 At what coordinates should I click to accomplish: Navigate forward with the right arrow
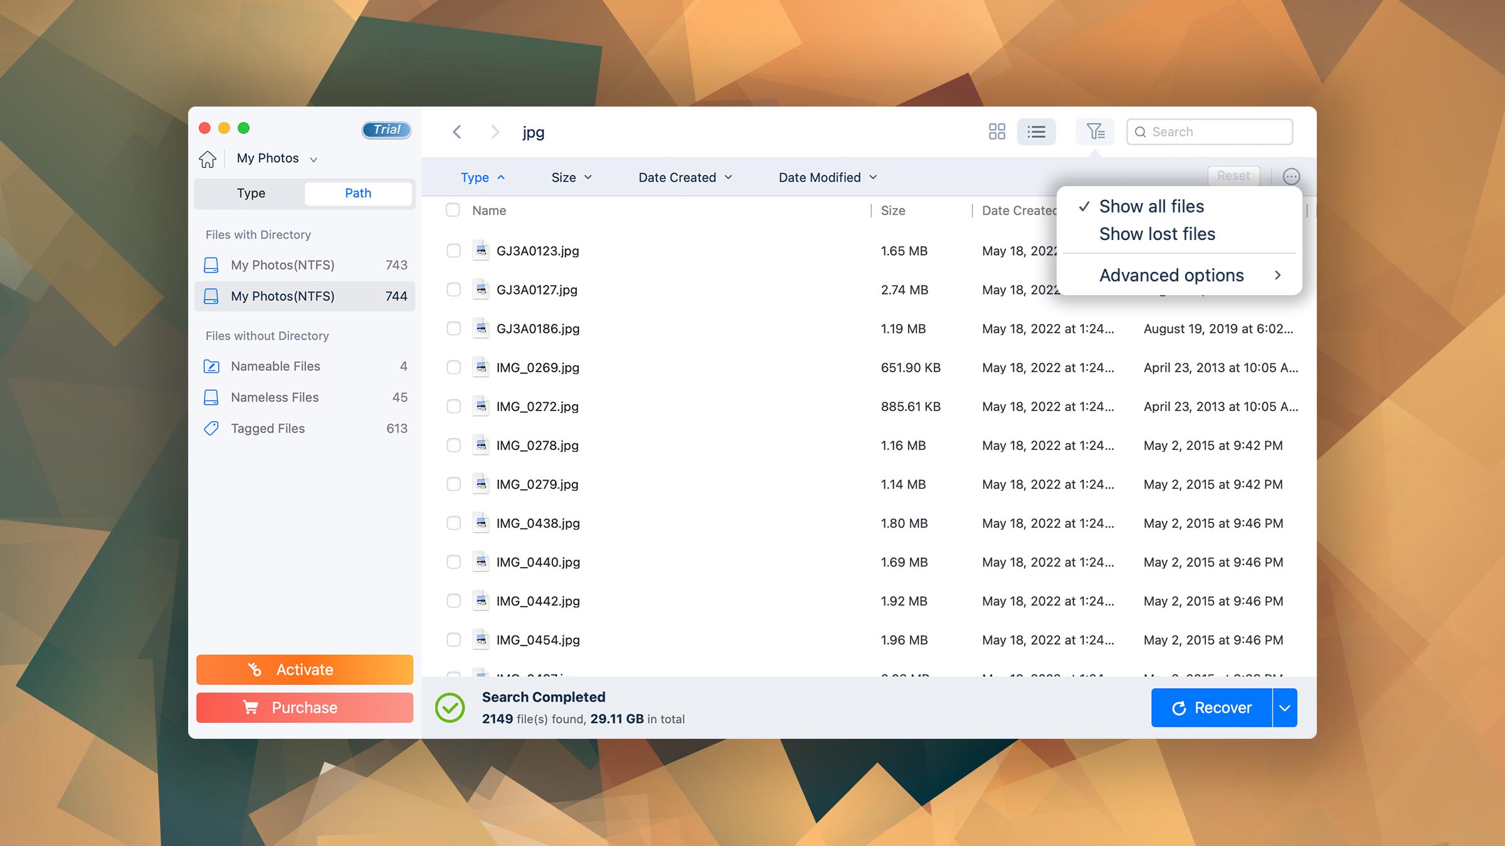[x=495, y=132]
